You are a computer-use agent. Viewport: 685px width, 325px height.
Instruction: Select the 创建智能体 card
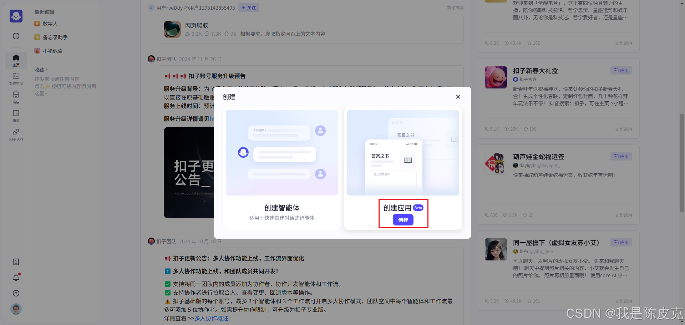coord(282,168)
